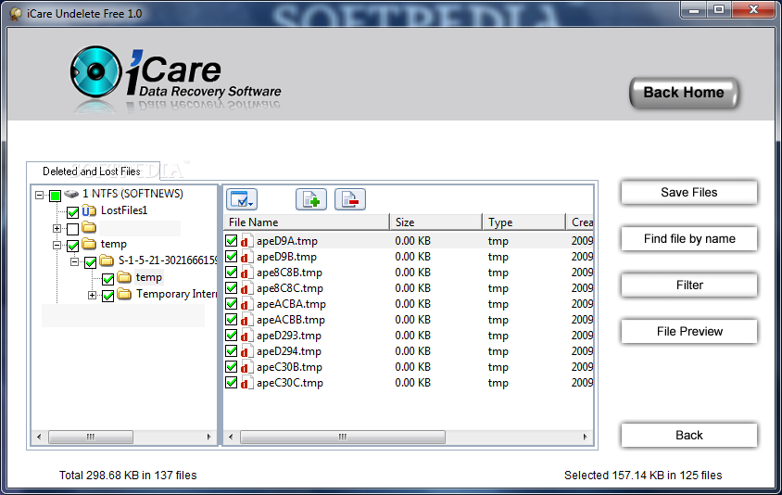Uncheck the ape8C8B.tmp checkbox

pos(231,273)
